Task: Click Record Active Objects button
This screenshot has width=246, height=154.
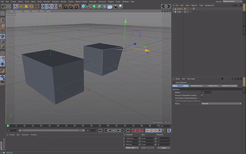Action: coord(134,130)
